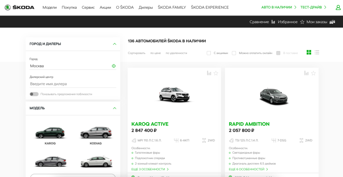Expand 'Ещё 3 особенности' for Karoq
Image resolution: width=343 pixels, height=177 pixels.
coord(150,169)
